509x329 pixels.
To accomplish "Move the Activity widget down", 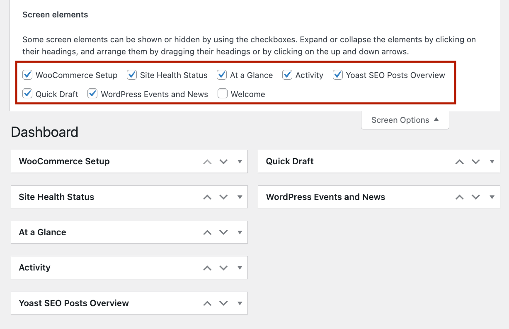I will pyautogui.click(x=224, y=268).
